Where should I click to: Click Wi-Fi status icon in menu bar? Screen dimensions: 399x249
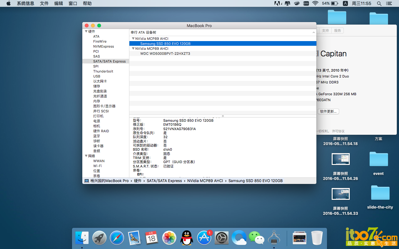315,3
